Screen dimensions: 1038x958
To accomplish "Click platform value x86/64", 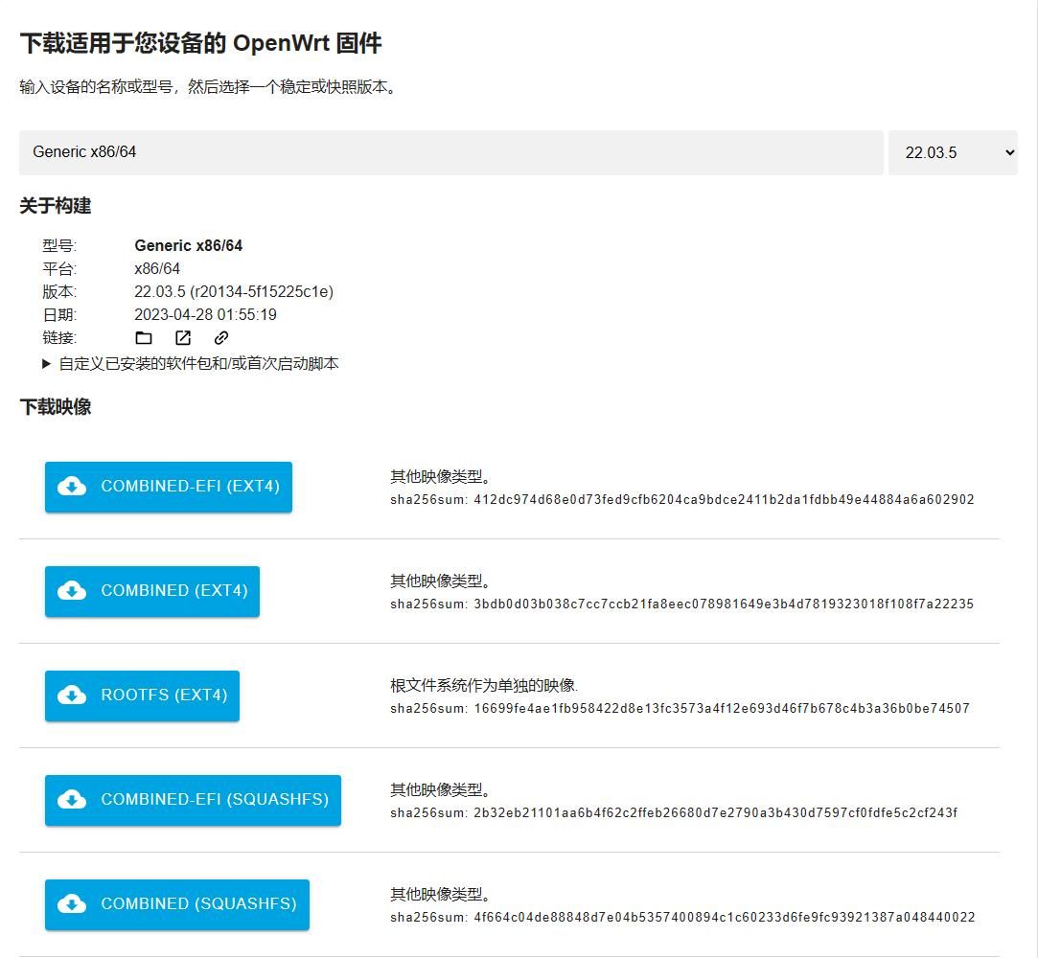I will (x=157, y=268).
